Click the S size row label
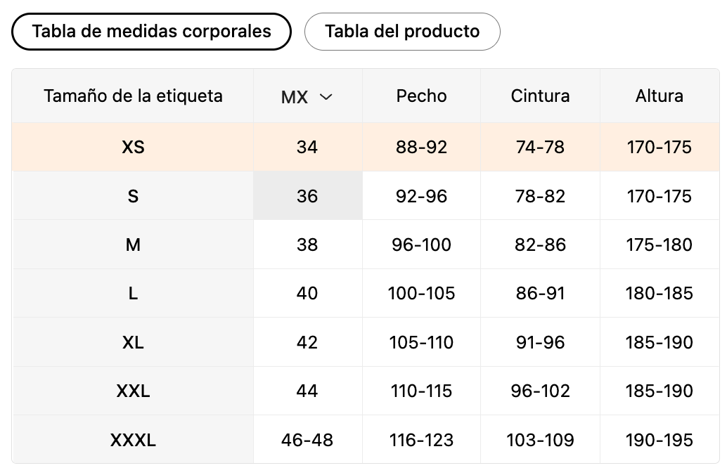The height and width of the screenshot is (475, 727). [x=133, y=196]
